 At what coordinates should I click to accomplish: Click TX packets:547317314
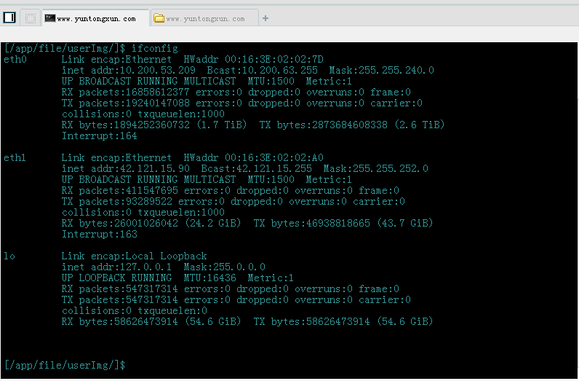119,300
